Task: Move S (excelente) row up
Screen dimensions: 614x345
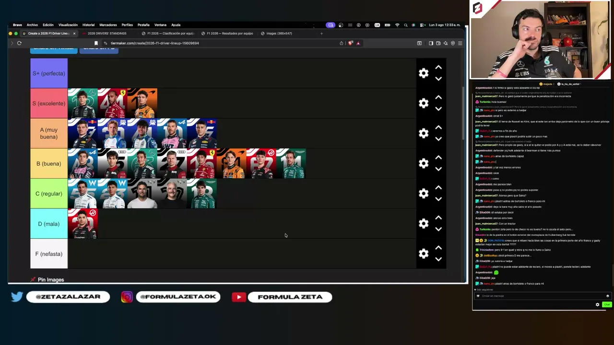Action: [438, 98]
